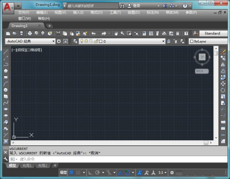Click the command line wrench customize icon
The width and height of the screenshot is (230, 179).
coord(5,159)
